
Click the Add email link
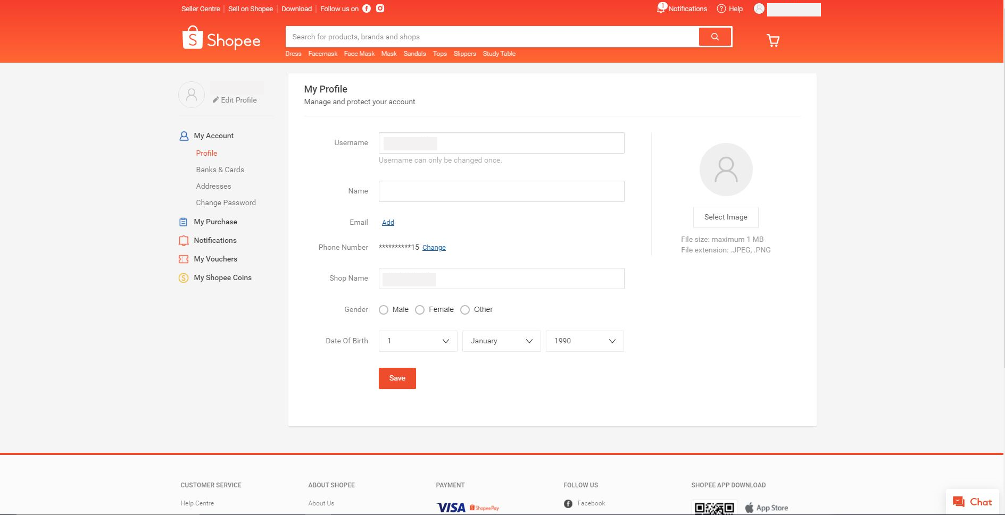pyautogui.click(x=388, y=223)
